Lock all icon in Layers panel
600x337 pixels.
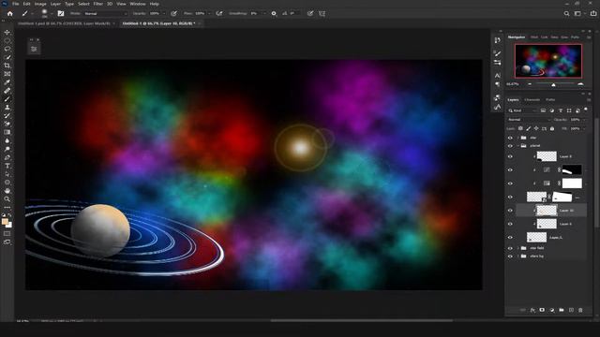[x=552, y=129]
